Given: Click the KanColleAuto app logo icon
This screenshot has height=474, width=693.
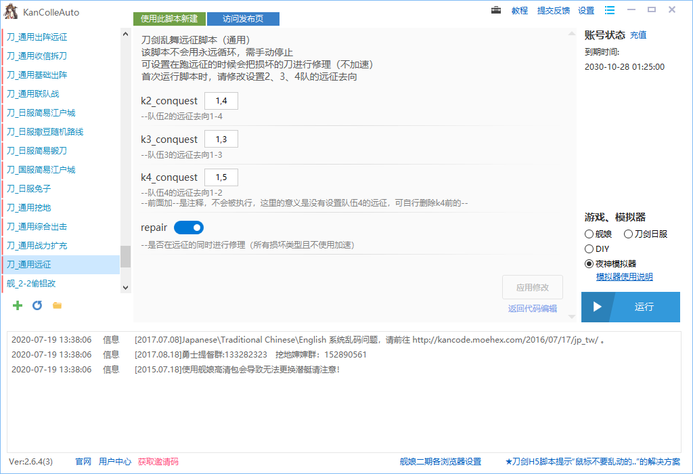Looking at the screenshot, I should pyautogui.click(x=11, y=12).
